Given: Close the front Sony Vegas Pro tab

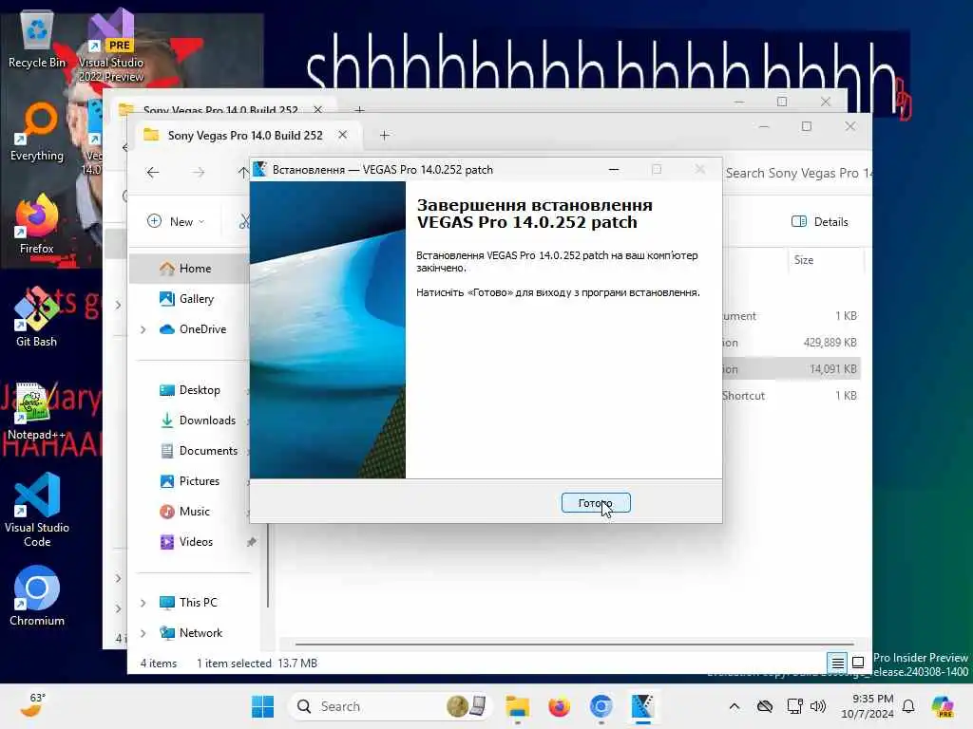Looking at the screenshot, I should point(342,135).
